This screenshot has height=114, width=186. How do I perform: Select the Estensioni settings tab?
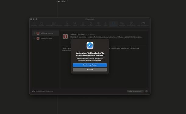113,24
